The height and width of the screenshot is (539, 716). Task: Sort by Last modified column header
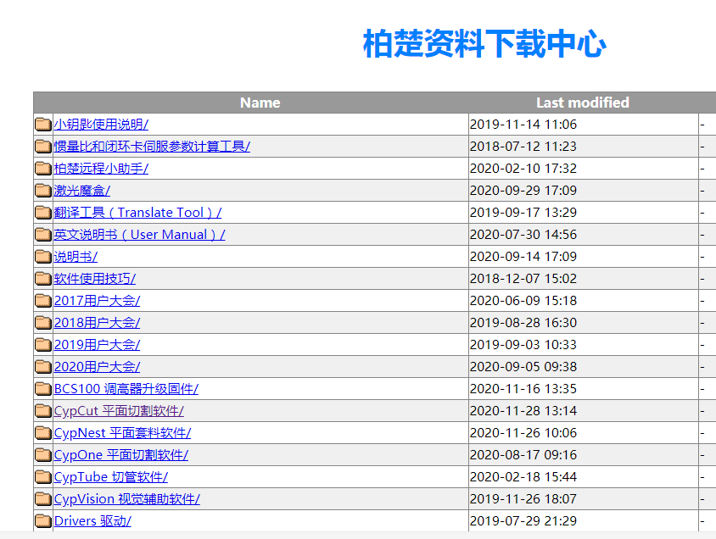[x=583, y=103]
